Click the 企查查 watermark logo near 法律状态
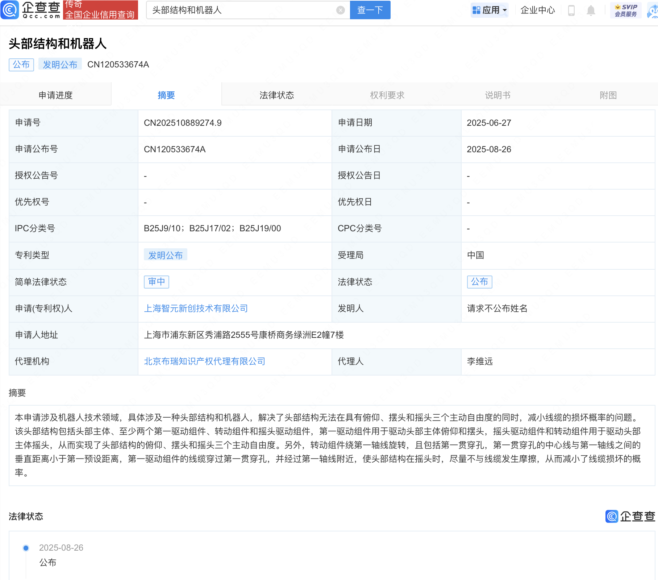 pyautogui.click(x=630, y=516)
